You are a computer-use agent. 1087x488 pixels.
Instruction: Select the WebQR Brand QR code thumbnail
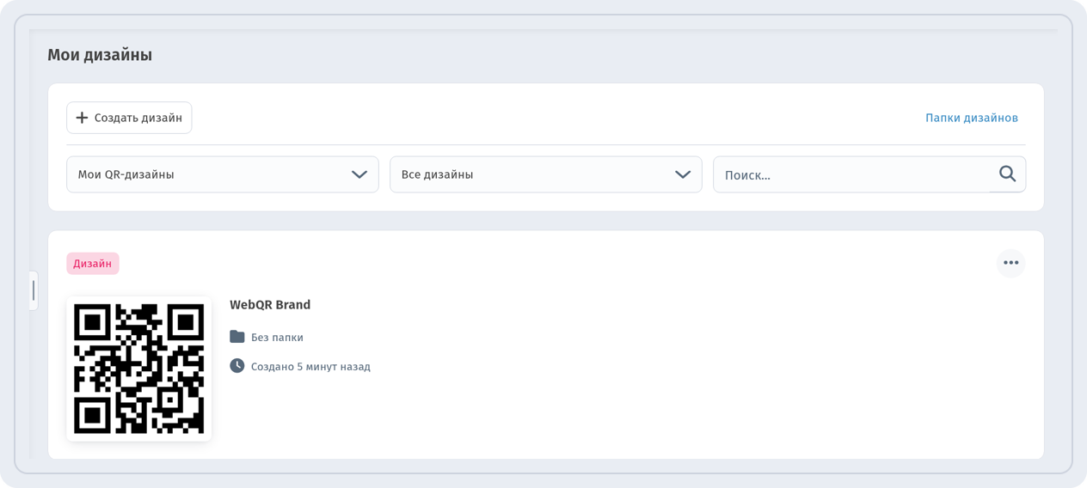[139, 369]
